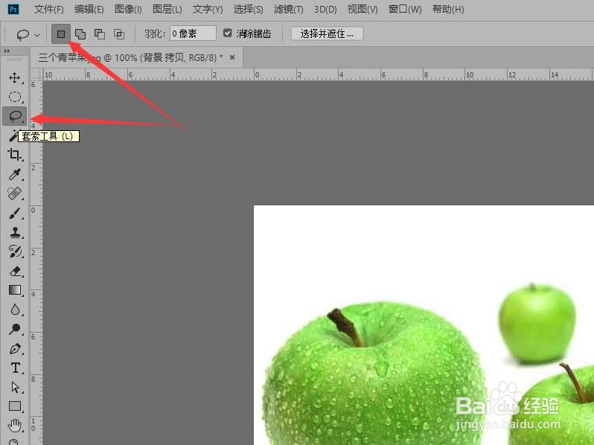
Task: Select the History Brush tool
Action: [x=15, y=252]
